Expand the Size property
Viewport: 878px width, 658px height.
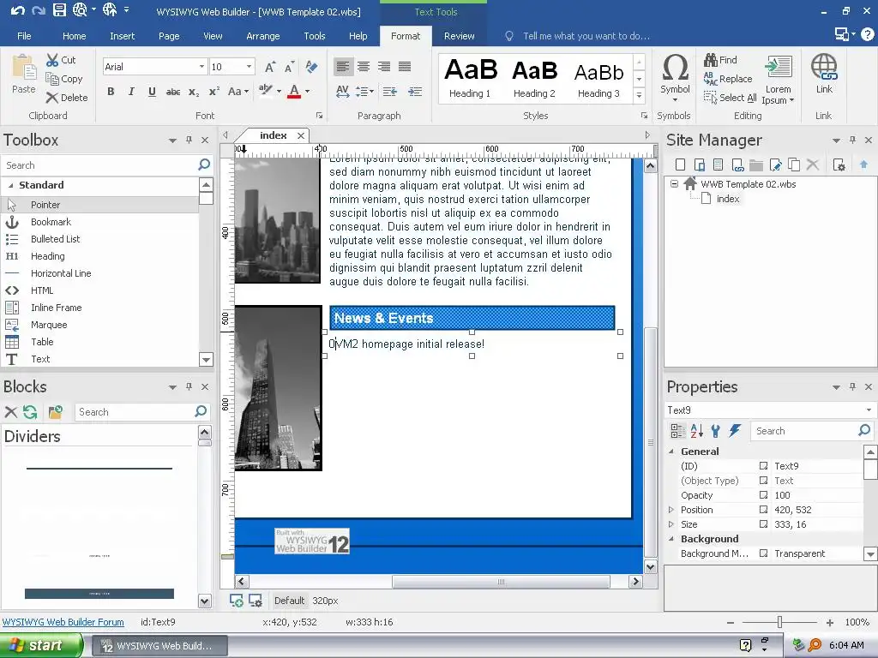click(x=671, y=524)
